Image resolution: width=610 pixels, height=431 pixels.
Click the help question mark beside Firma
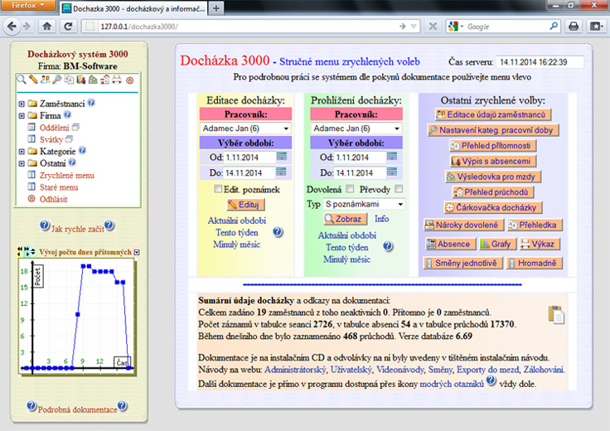(67, 114)
